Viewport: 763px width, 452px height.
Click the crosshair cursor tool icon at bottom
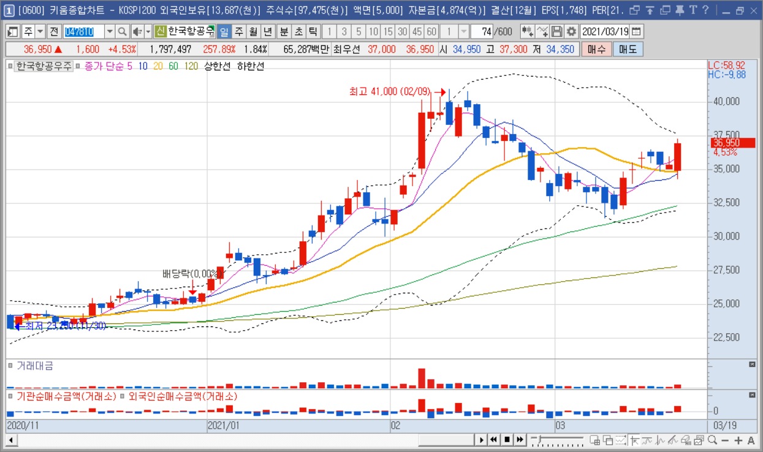[634, 440]
